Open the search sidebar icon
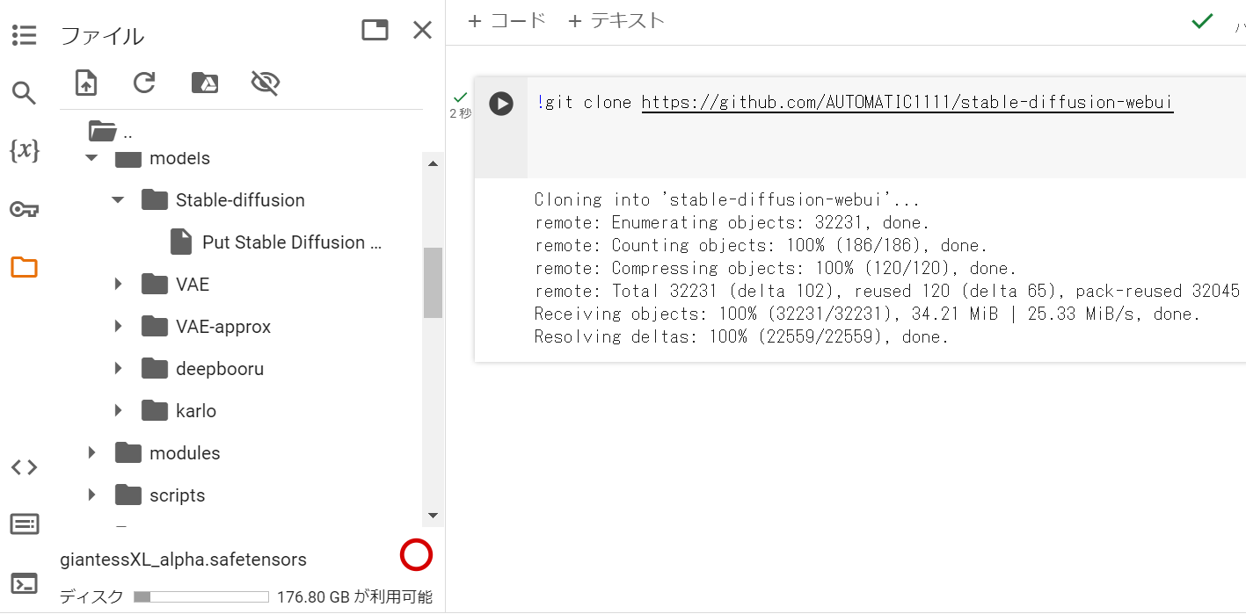Viewport: 1246px width, 614px height. pyautogui.click(x=24, y=93)
